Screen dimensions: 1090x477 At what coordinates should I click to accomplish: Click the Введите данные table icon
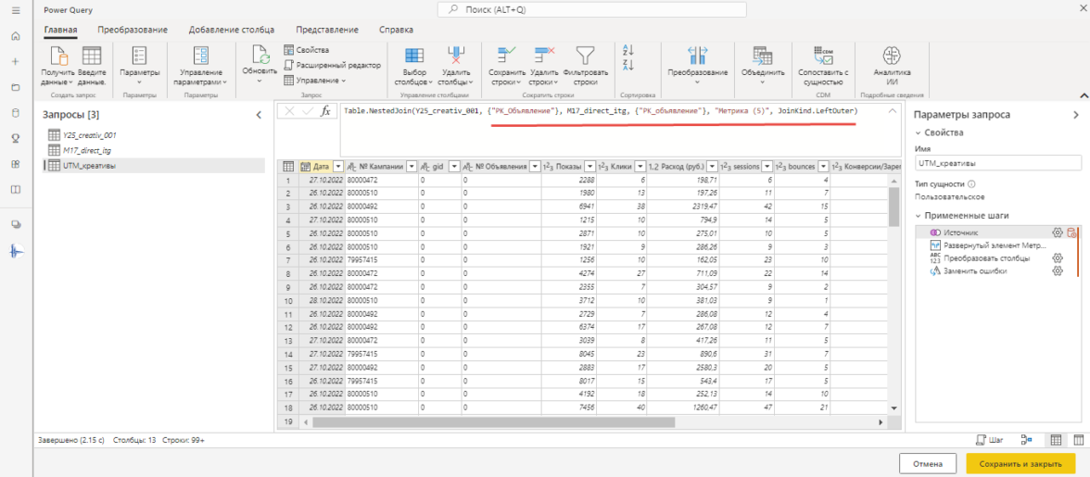pos(92,55)
